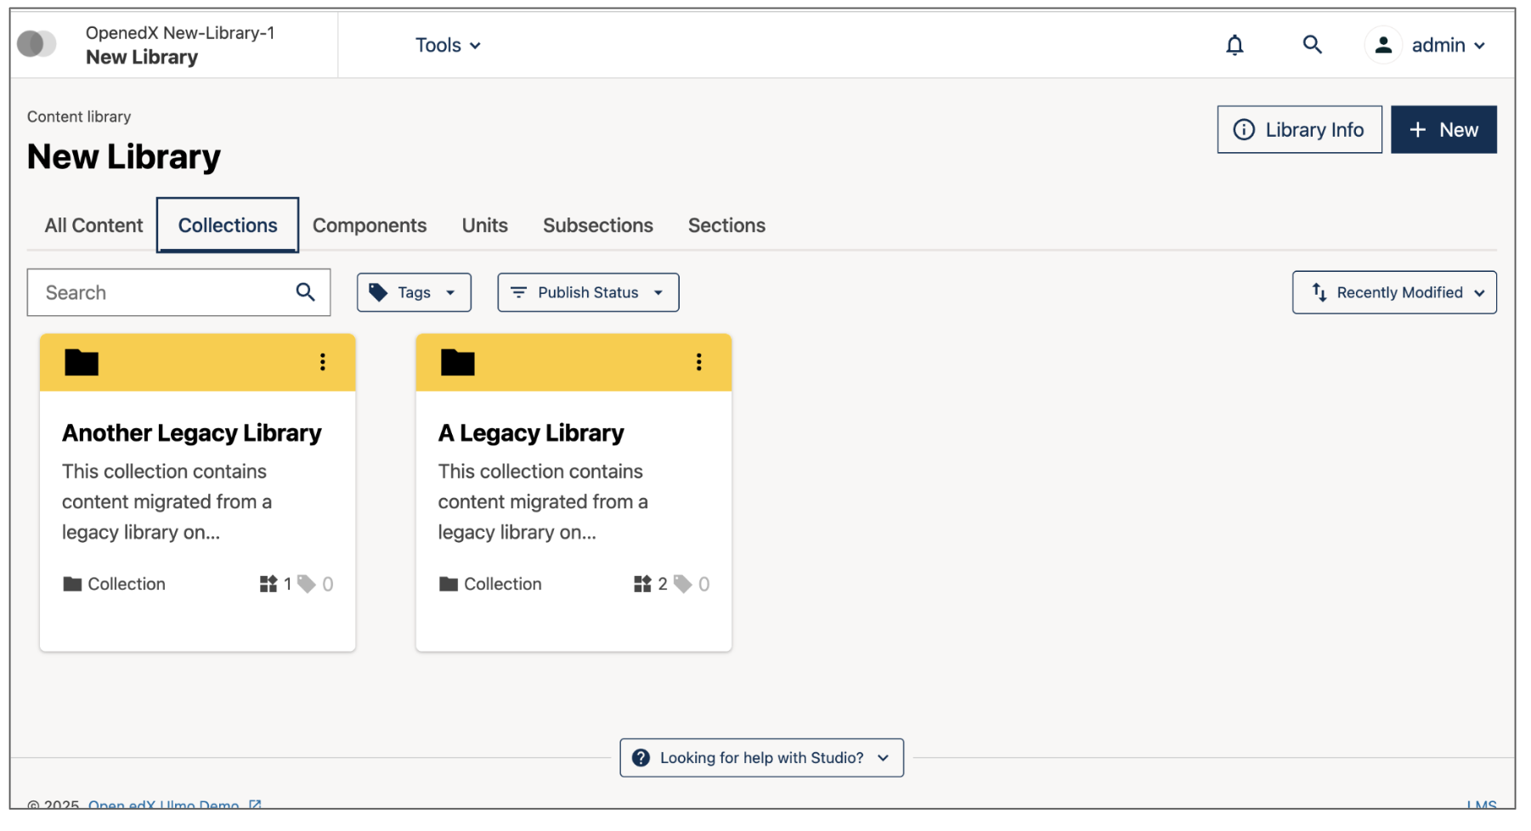The image size is (1531, 831).
Task: Click the tags count icon on Another Legacy Library
Action: tap(306, 584)
